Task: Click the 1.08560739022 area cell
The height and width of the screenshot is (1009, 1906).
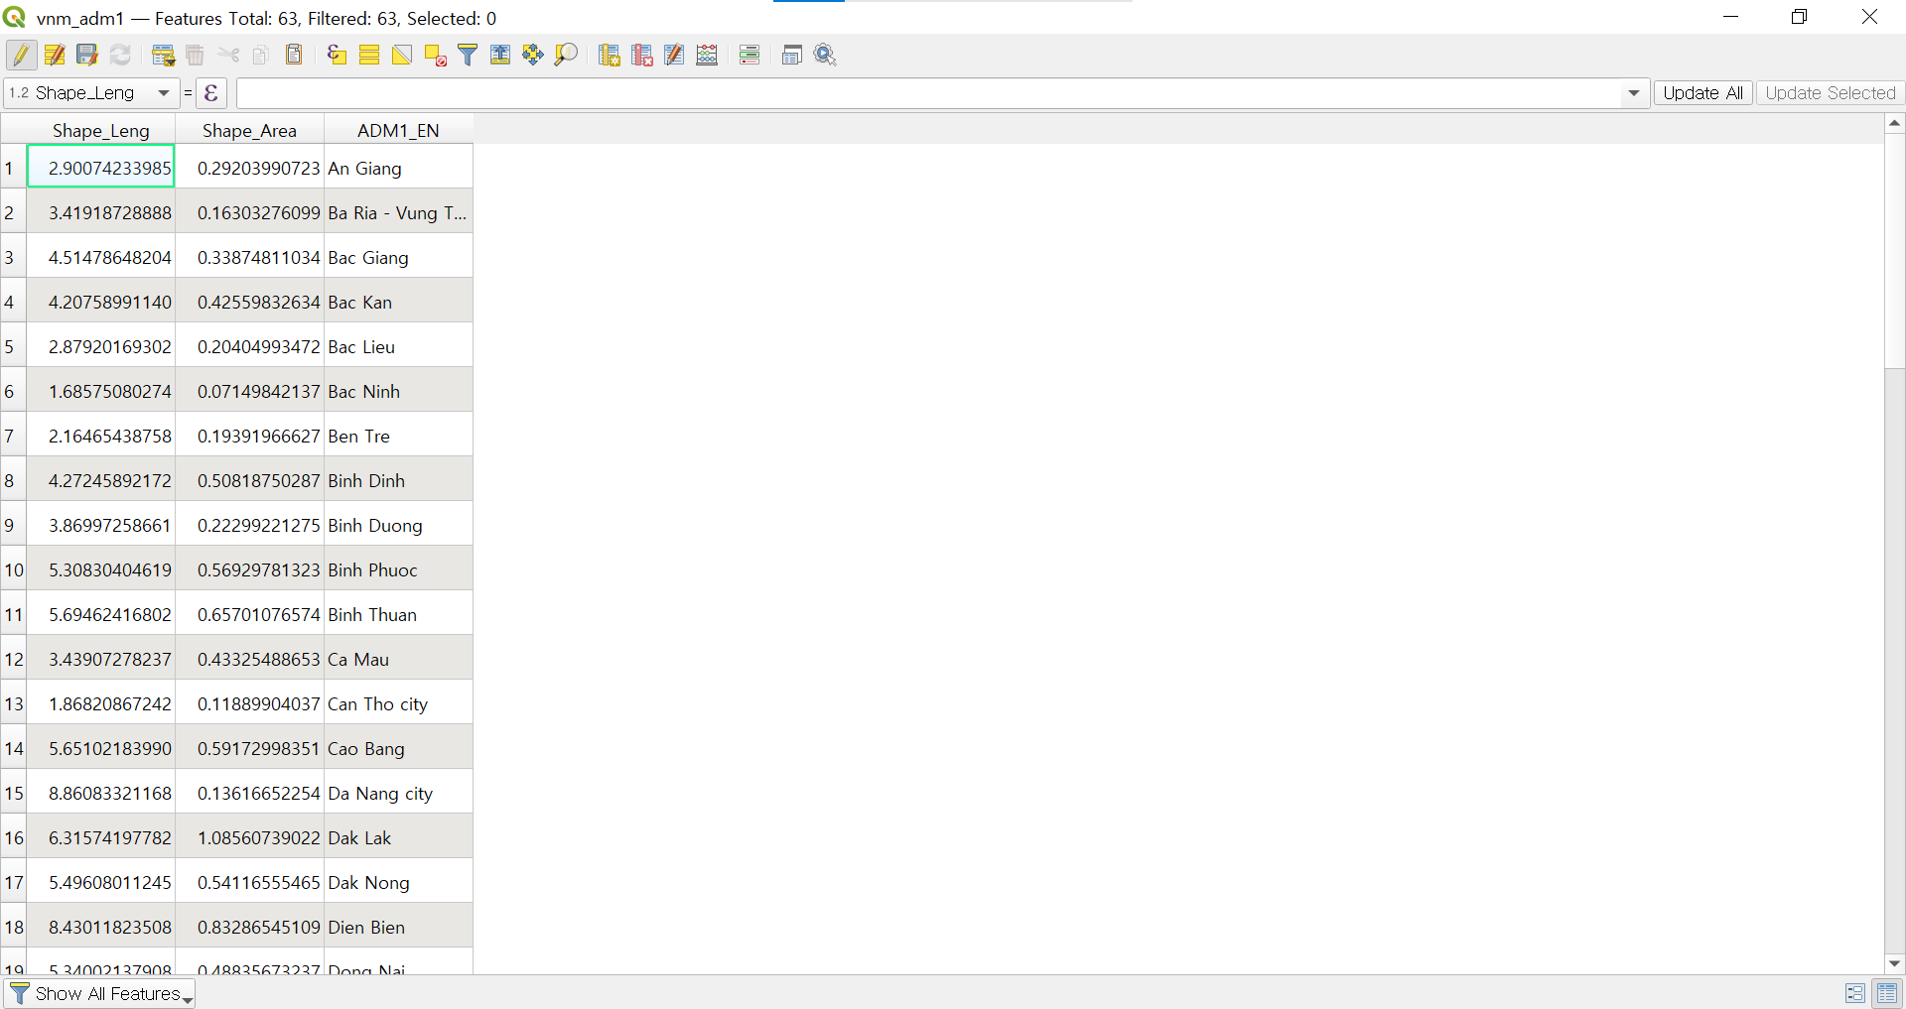Action: point(249,838)
